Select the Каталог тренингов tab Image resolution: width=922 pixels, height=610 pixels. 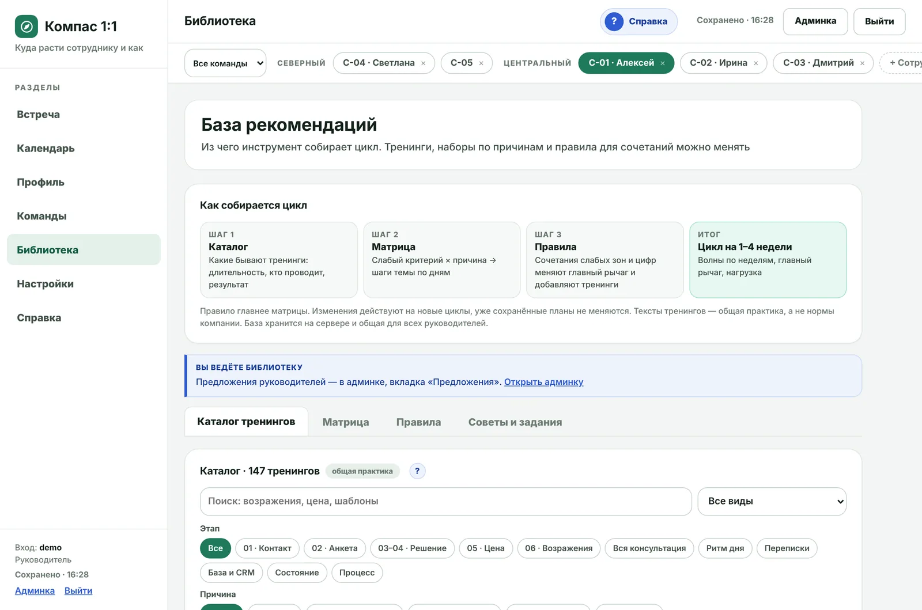coord(246,422)
